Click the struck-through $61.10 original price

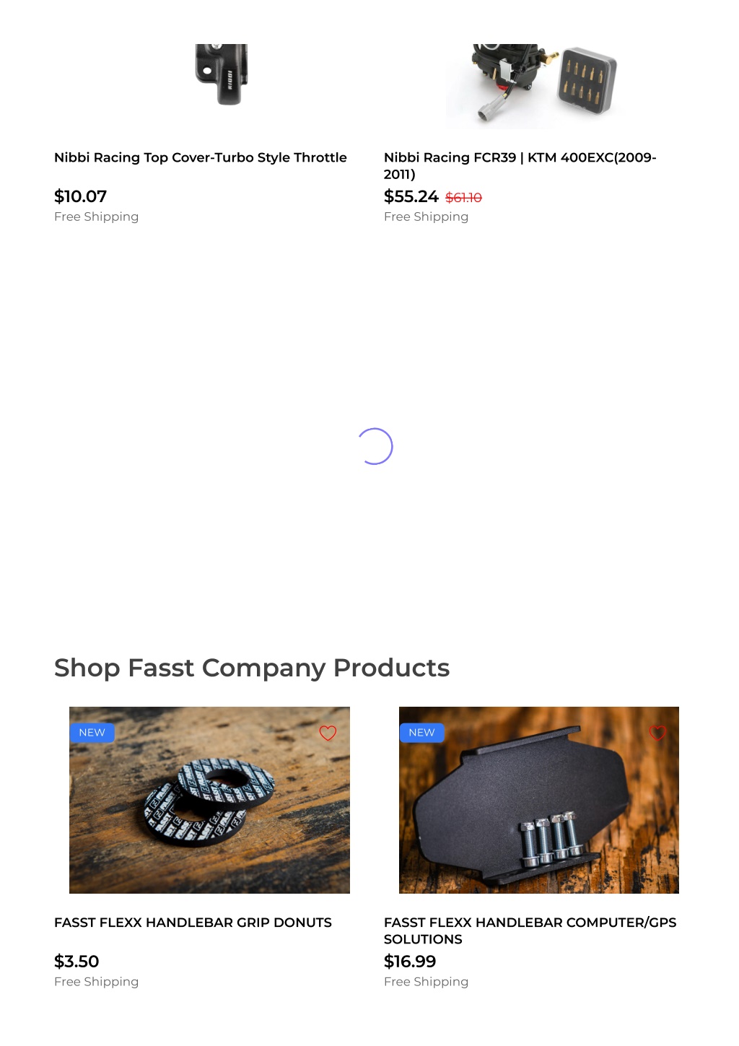click(463, 197)
